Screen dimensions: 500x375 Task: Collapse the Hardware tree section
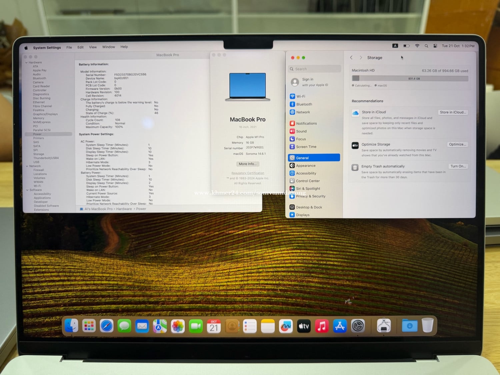coord(27,63)
